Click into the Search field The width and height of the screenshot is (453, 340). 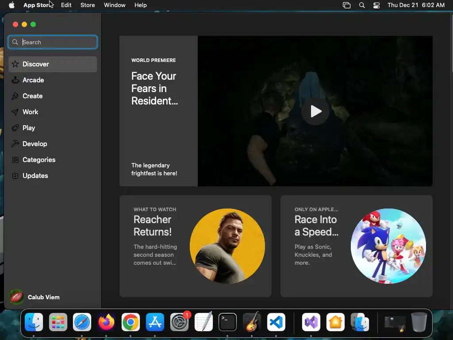(x=58, y=42)
